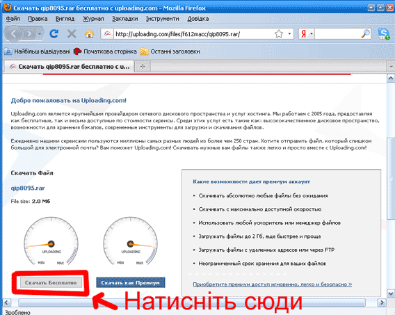Viewport: 395px width, 315px height.
Task: Click the Yandex search engine icon
Action: tap(304, 34)
